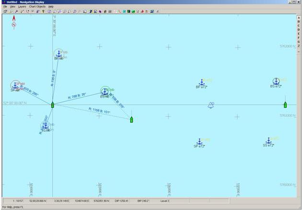
Task: Toggle the G button in right sidebar
Action: click(x=299, y=42)
